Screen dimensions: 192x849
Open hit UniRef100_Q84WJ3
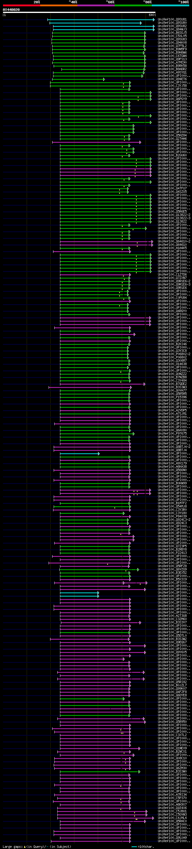click(172, 29)
